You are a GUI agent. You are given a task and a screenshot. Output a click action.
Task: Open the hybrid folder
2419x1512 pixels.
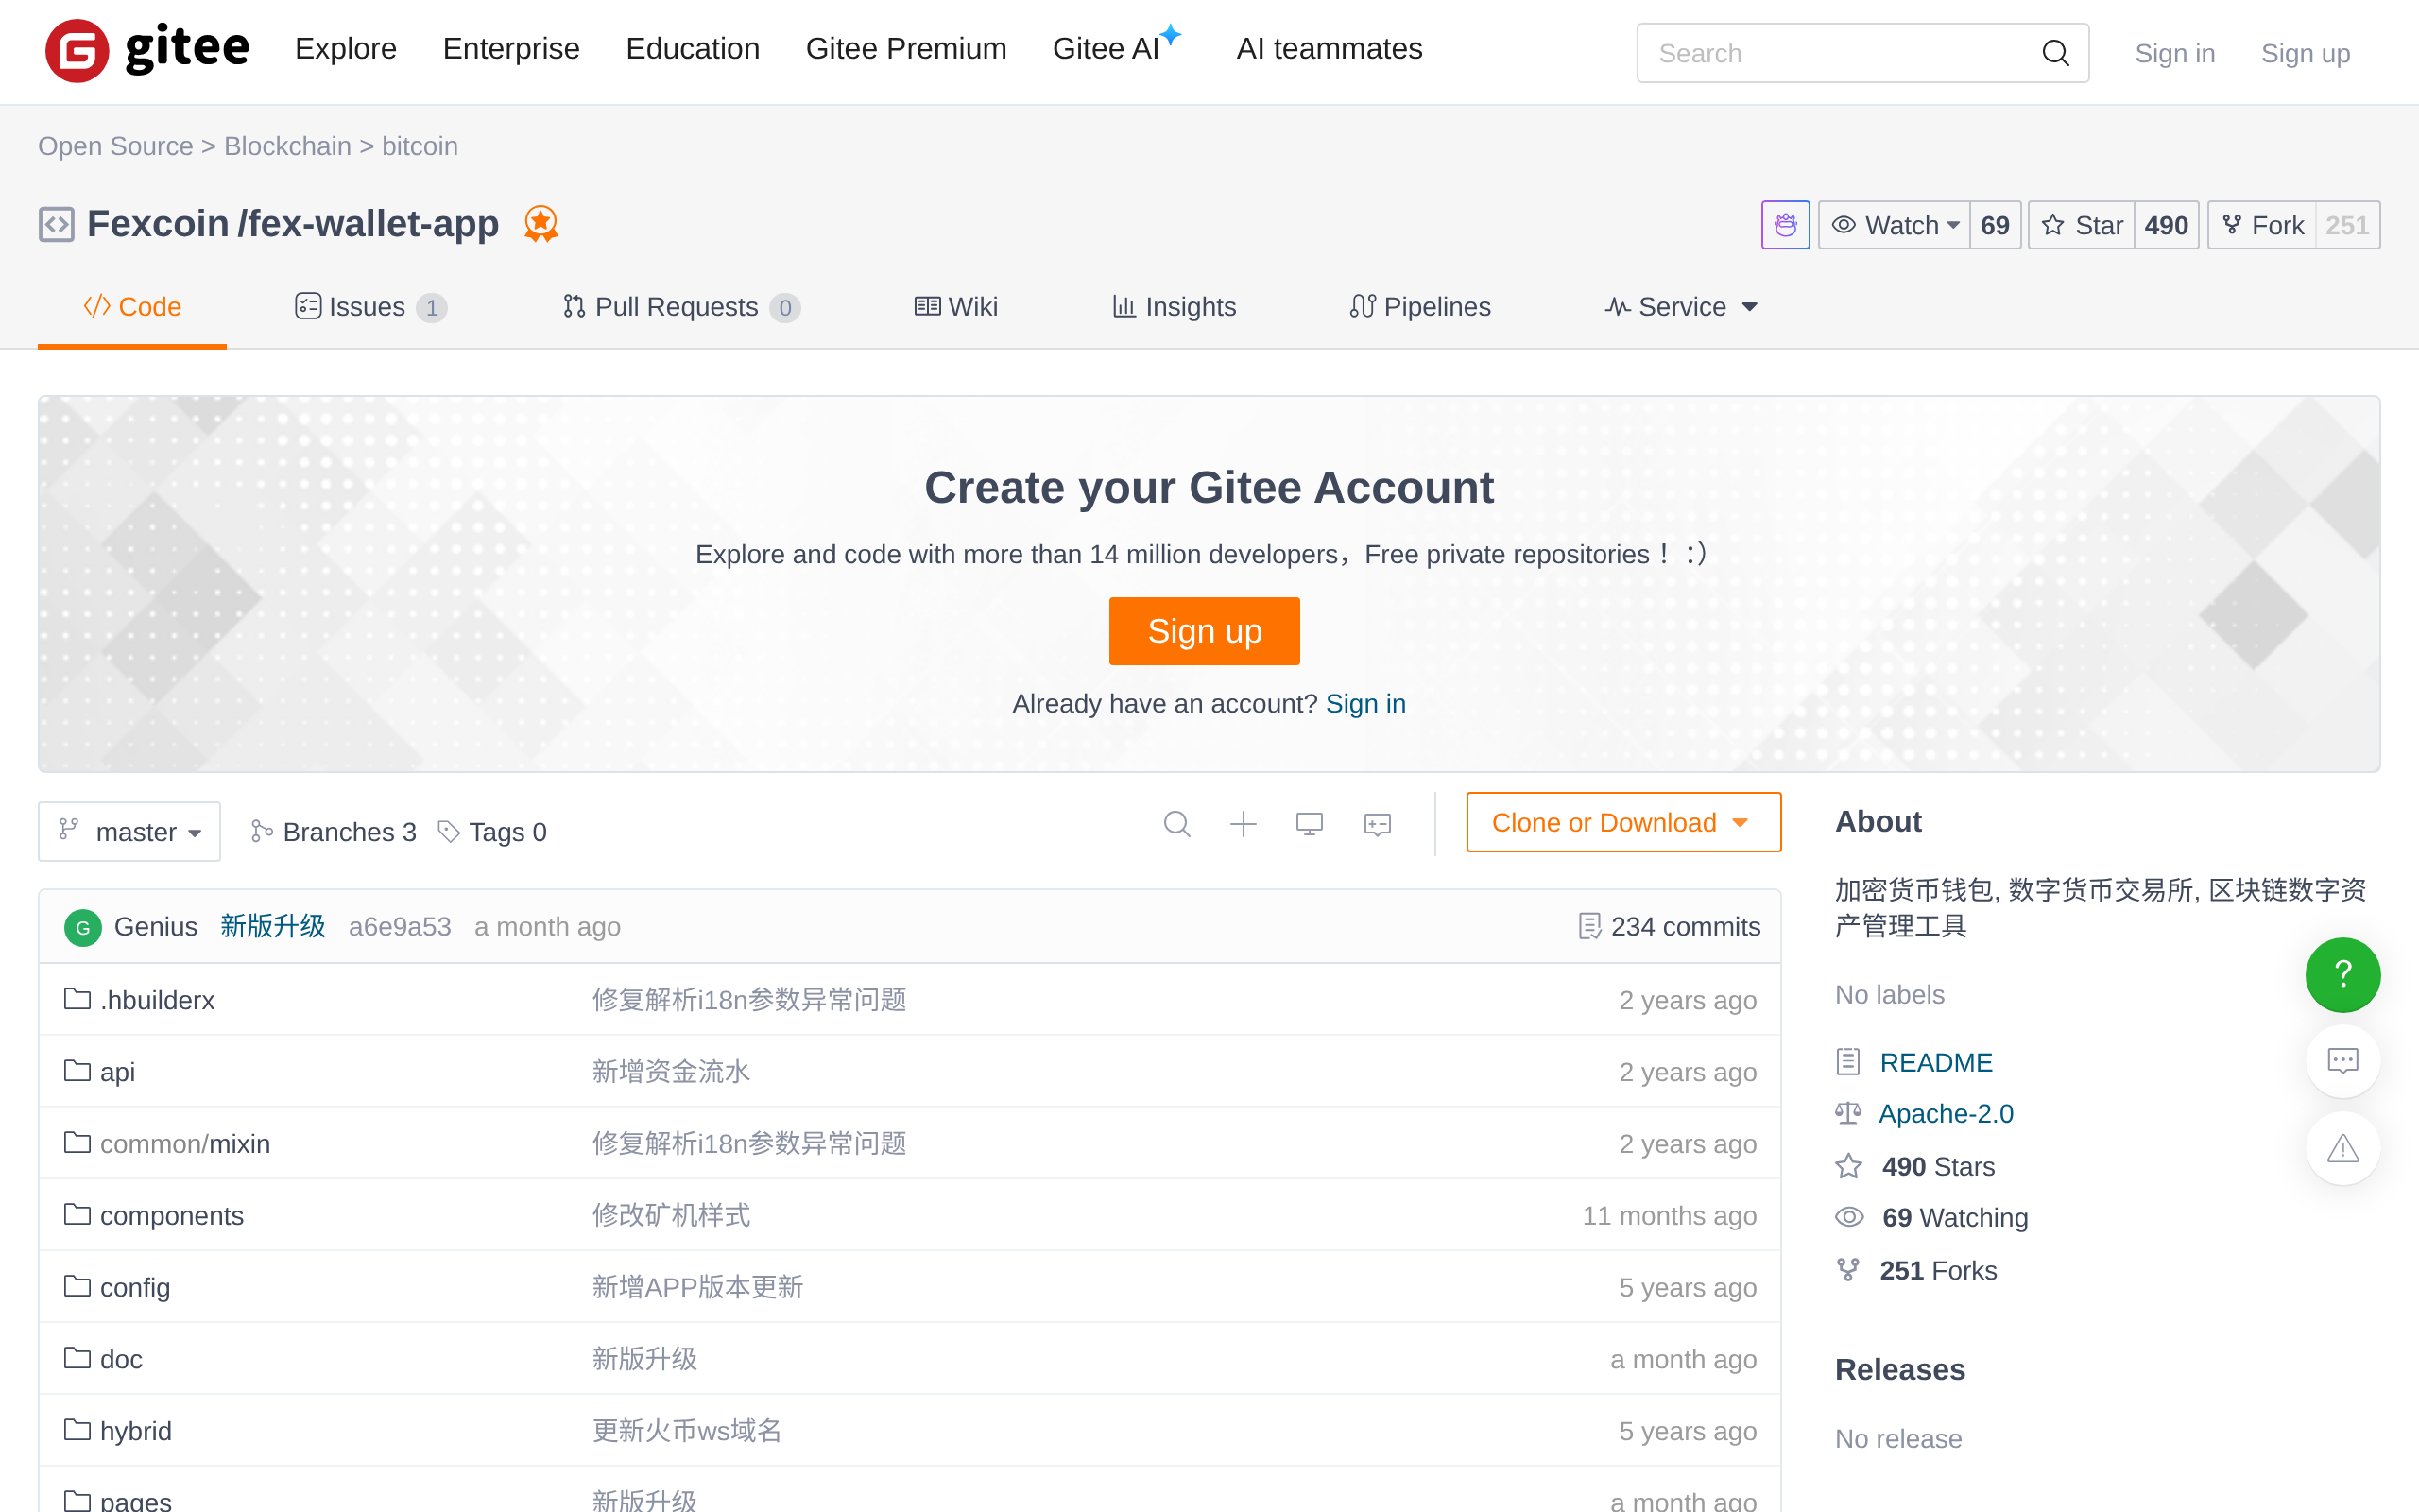(x=136, y=1432)
